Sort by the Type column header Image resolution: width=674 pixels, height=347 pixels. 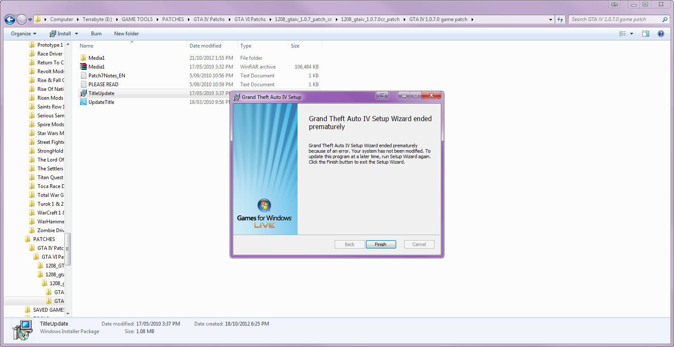[246, 46]
